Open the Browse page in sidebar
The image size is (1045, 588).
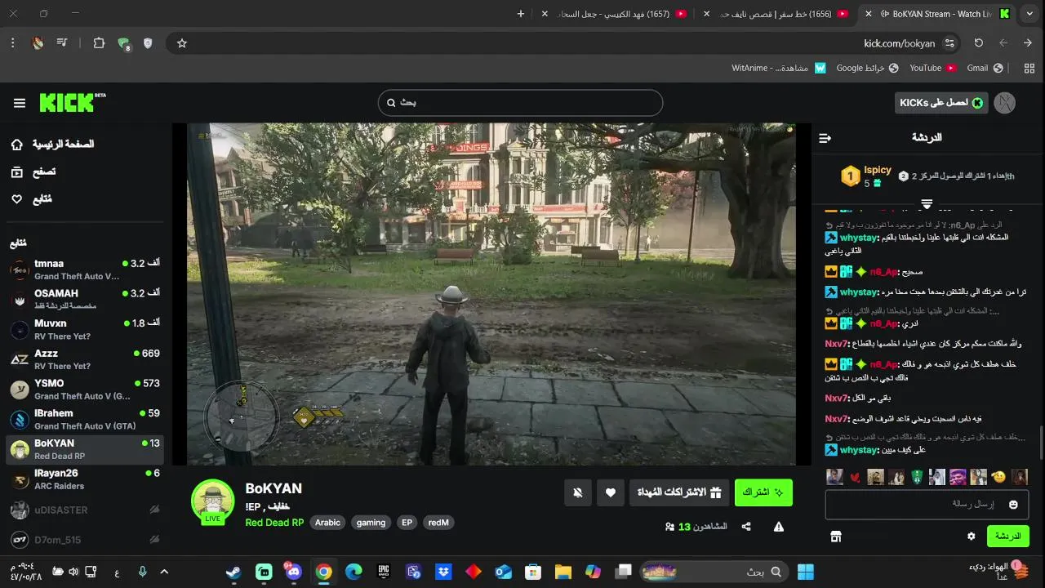point(34,172)
